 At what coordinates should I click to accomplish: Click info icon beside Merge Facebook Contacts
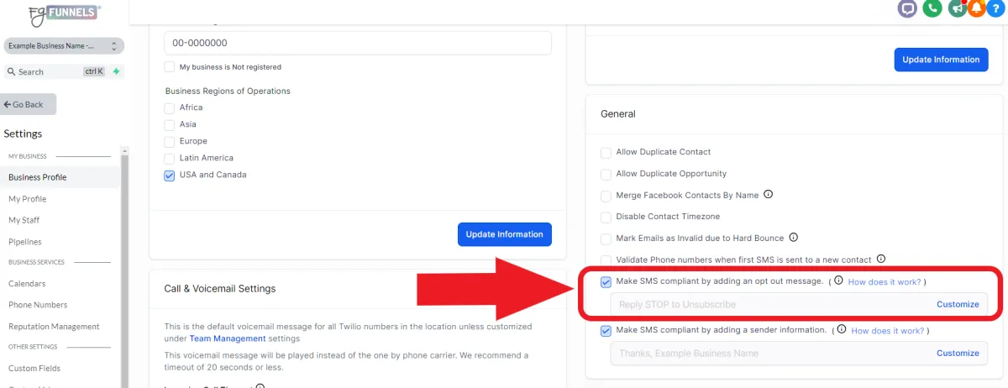coord(768,195)
